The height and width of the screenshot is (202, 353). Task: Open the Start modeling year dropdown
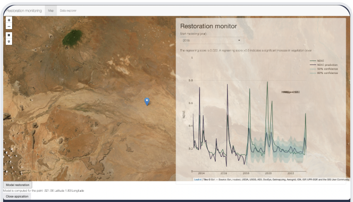click(x=212, y=40)
